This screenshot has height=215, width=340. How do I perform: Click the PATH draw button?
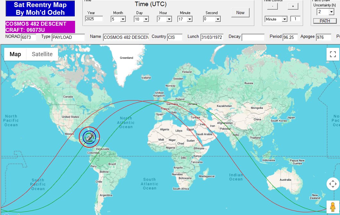(x=325, y=21)
